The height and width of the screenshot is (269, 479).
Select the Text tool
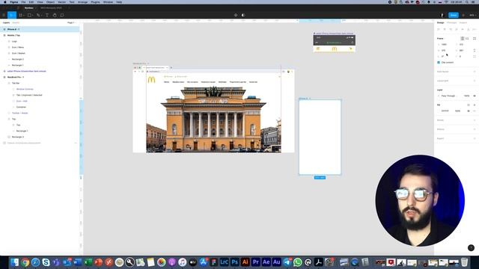point(46,15)
